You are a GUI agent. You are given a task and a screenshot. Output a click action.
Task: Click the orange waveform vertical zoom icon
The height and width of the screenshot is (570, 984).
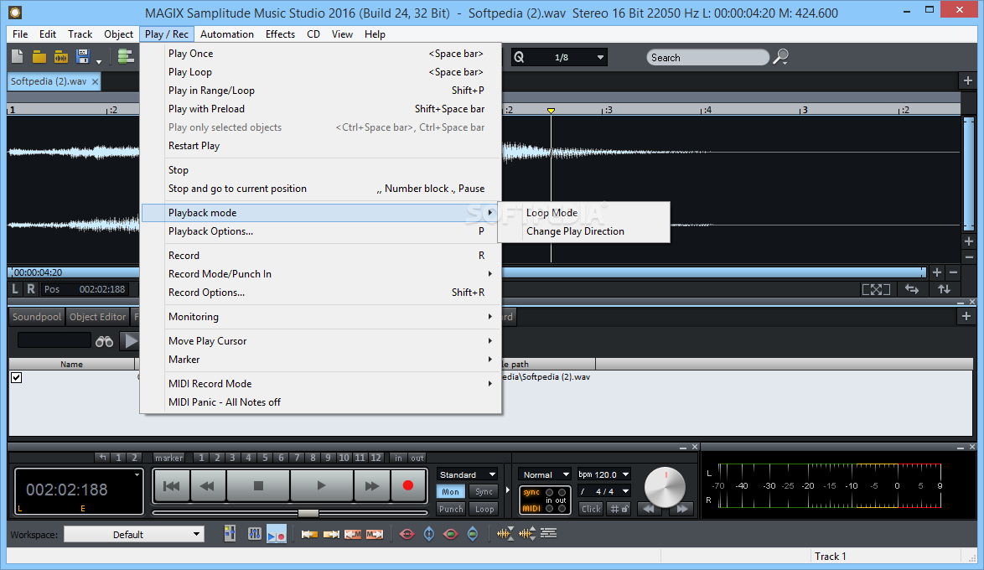pyautogui.click(x=505, y=534)
